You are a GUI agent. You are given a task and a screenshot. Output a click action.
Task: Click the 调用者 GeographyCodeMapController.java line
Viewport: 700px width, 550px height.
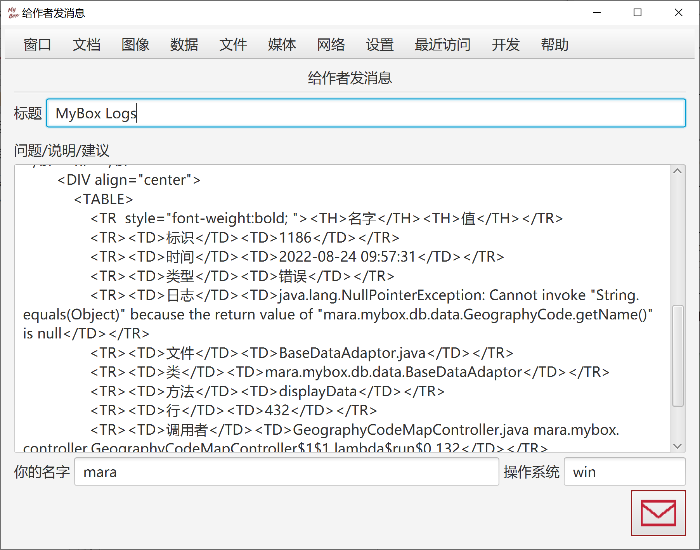355,430
